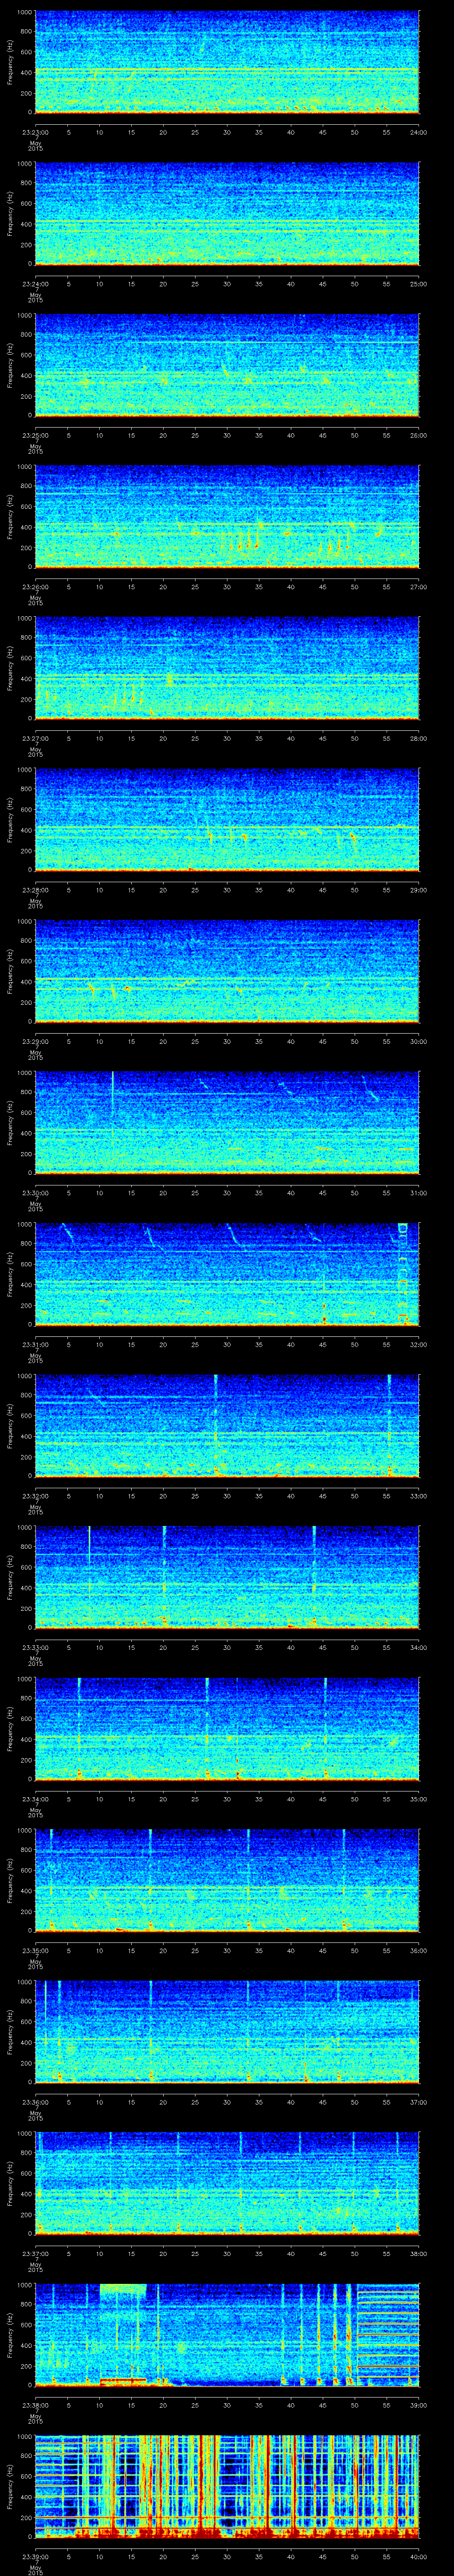This screenshot has width=454, height=2576.
Task: Click the spectrogram panel starting at 23:36:00
Action: (227, 2032)
